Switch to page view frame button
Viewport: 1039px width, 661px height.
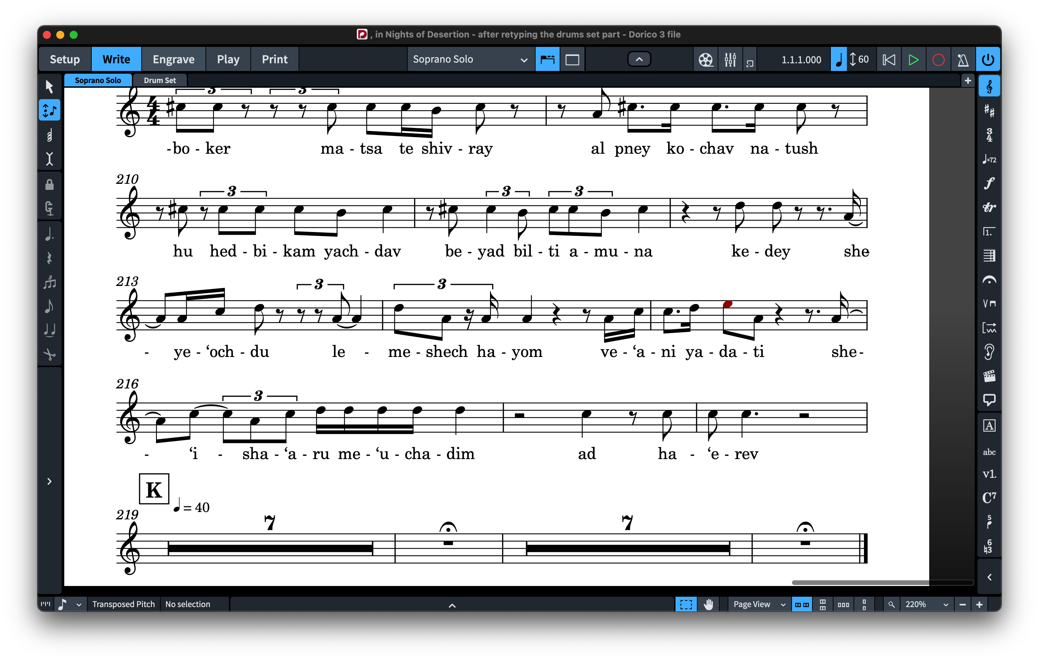pyautogui.click(x=572, y=59)
